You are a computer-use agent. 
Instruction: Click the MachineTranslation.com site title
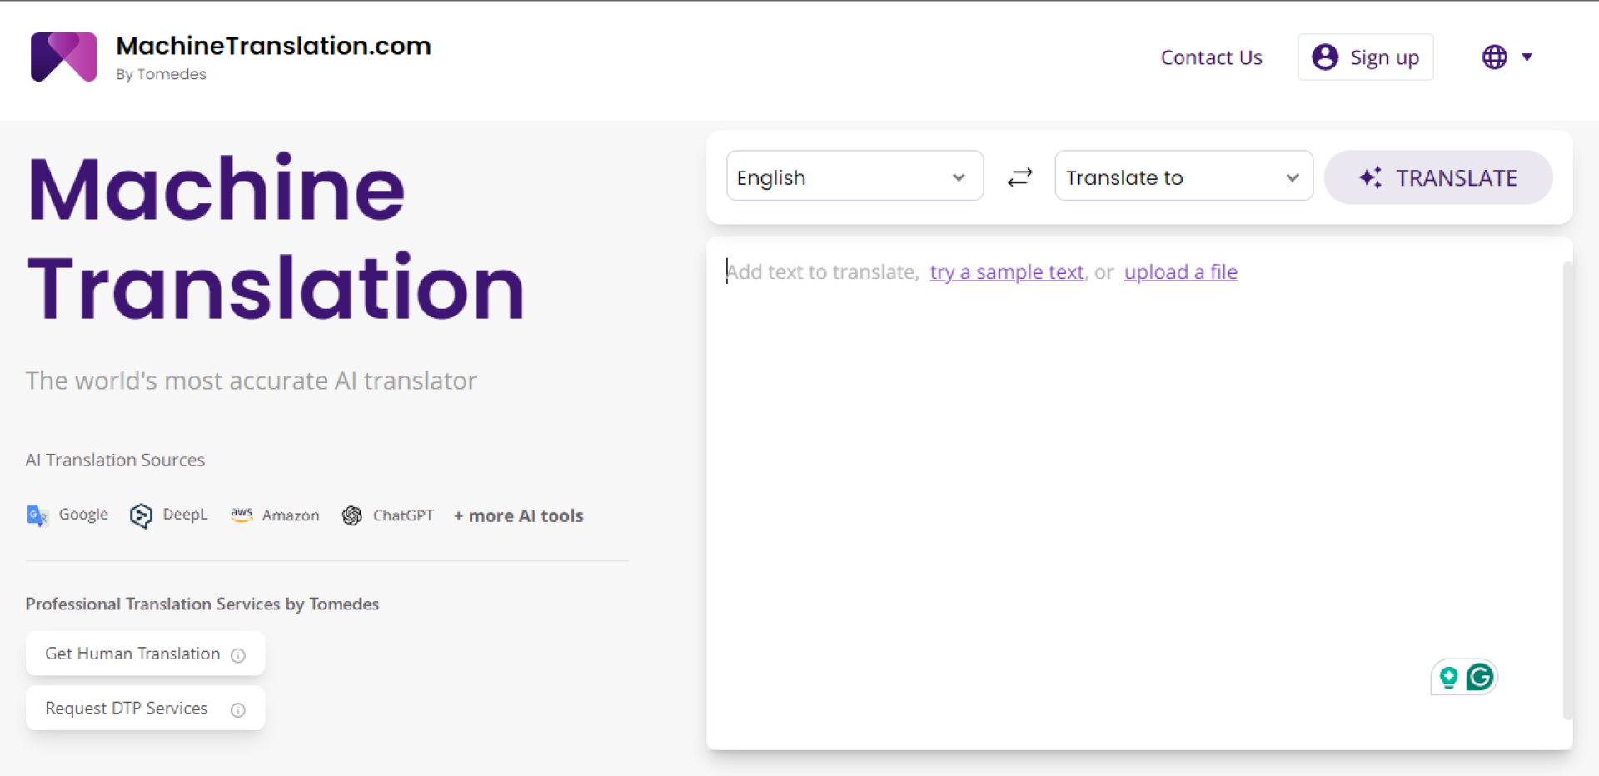tap(273, 46)
